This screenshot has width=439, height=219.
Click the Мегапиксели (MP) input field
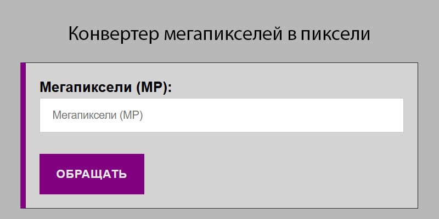click(221, 115)
